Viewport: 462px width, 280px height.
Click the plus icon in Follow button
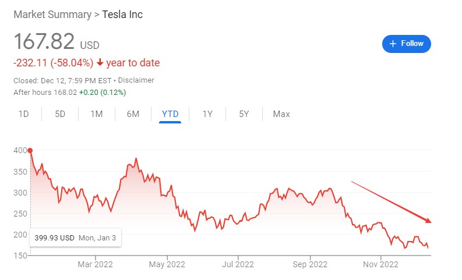(x=393, y=44)
